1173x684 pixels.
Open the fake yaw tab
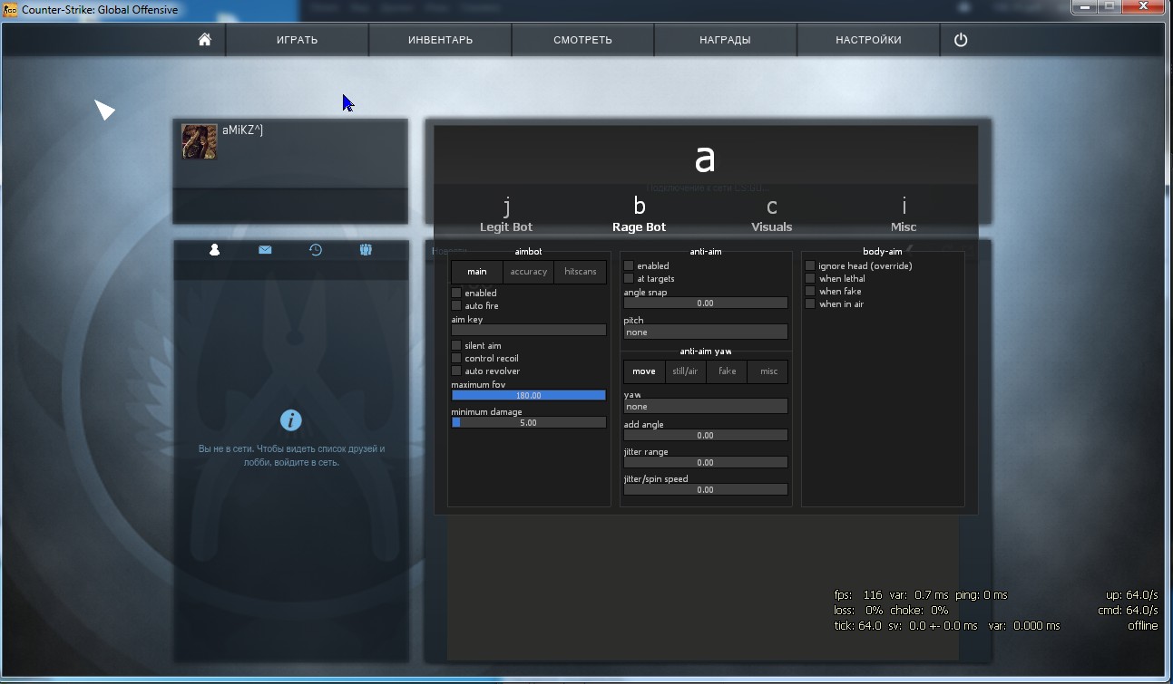(727, 371)
